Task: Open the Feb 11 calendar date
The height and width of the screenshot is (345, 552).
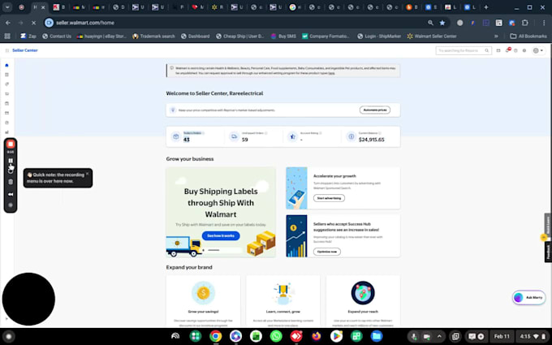Action: 502,336
